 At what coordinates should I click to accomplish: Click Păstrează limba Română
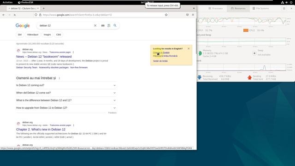point(165,56)
